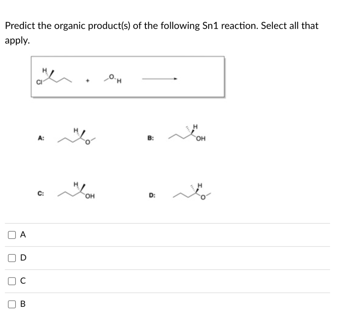
Task: Click the reaction arrow in the boxed scheme
Action: coord(159,79)
